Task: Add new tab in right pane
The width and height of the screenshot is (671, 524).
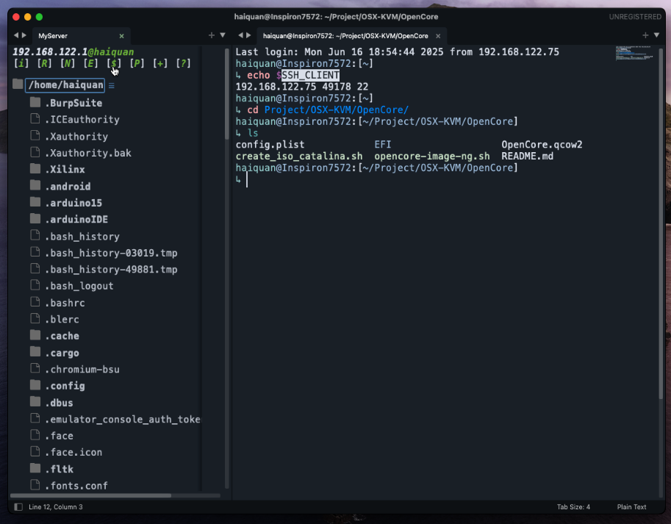Action: click(x=645, y=35)
